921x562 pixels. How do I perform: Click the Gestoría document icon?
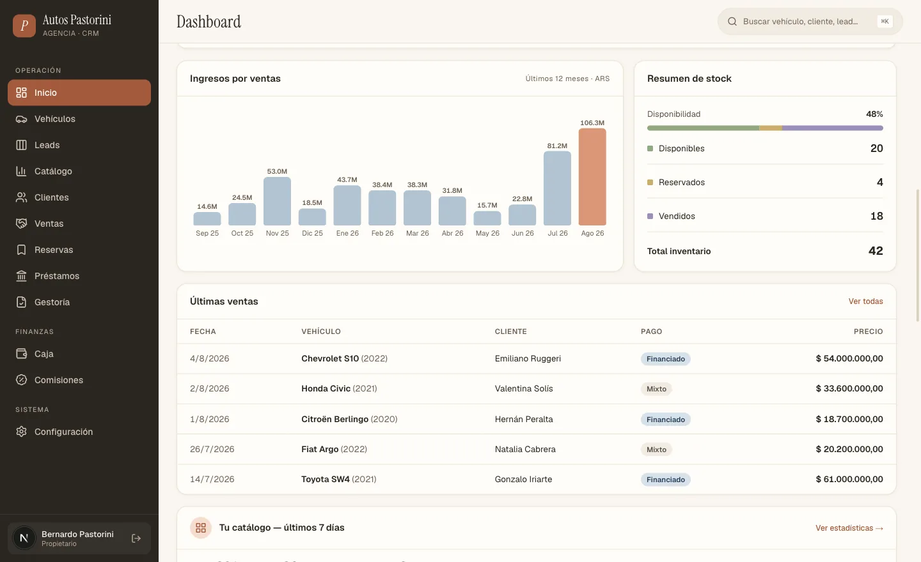[21, 302]
